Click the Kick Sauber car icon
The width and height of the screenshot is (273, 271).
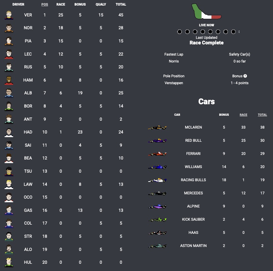click(157, 220)
